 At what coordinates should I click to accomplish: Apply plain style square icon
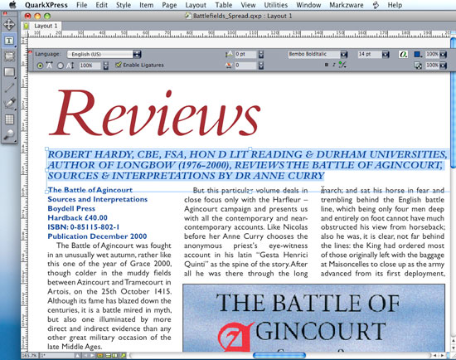pos(327,65)
